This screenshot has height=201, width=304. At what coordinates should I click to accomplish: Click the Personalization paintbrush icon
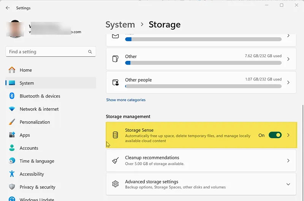12,122
